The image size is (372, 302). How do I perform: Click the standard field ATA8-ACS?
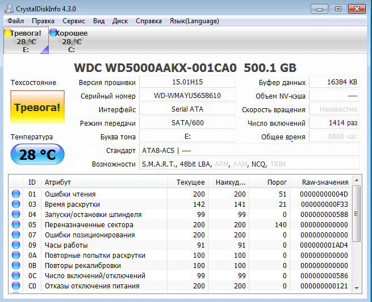click(x=249, y=150)
